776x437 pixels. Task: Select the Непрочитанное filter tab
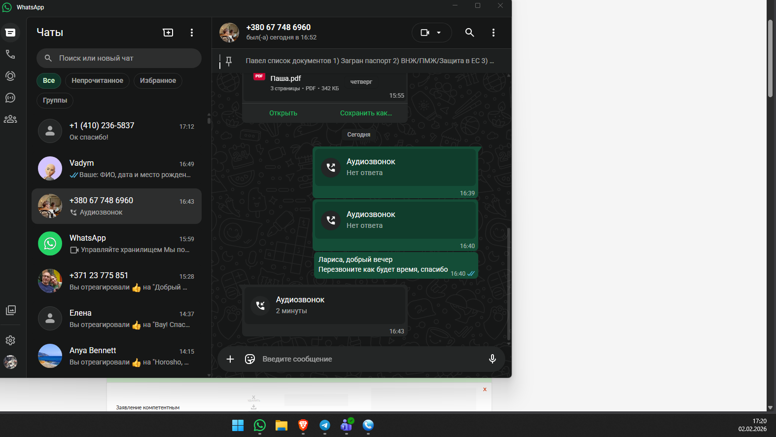tap(97, 80)
